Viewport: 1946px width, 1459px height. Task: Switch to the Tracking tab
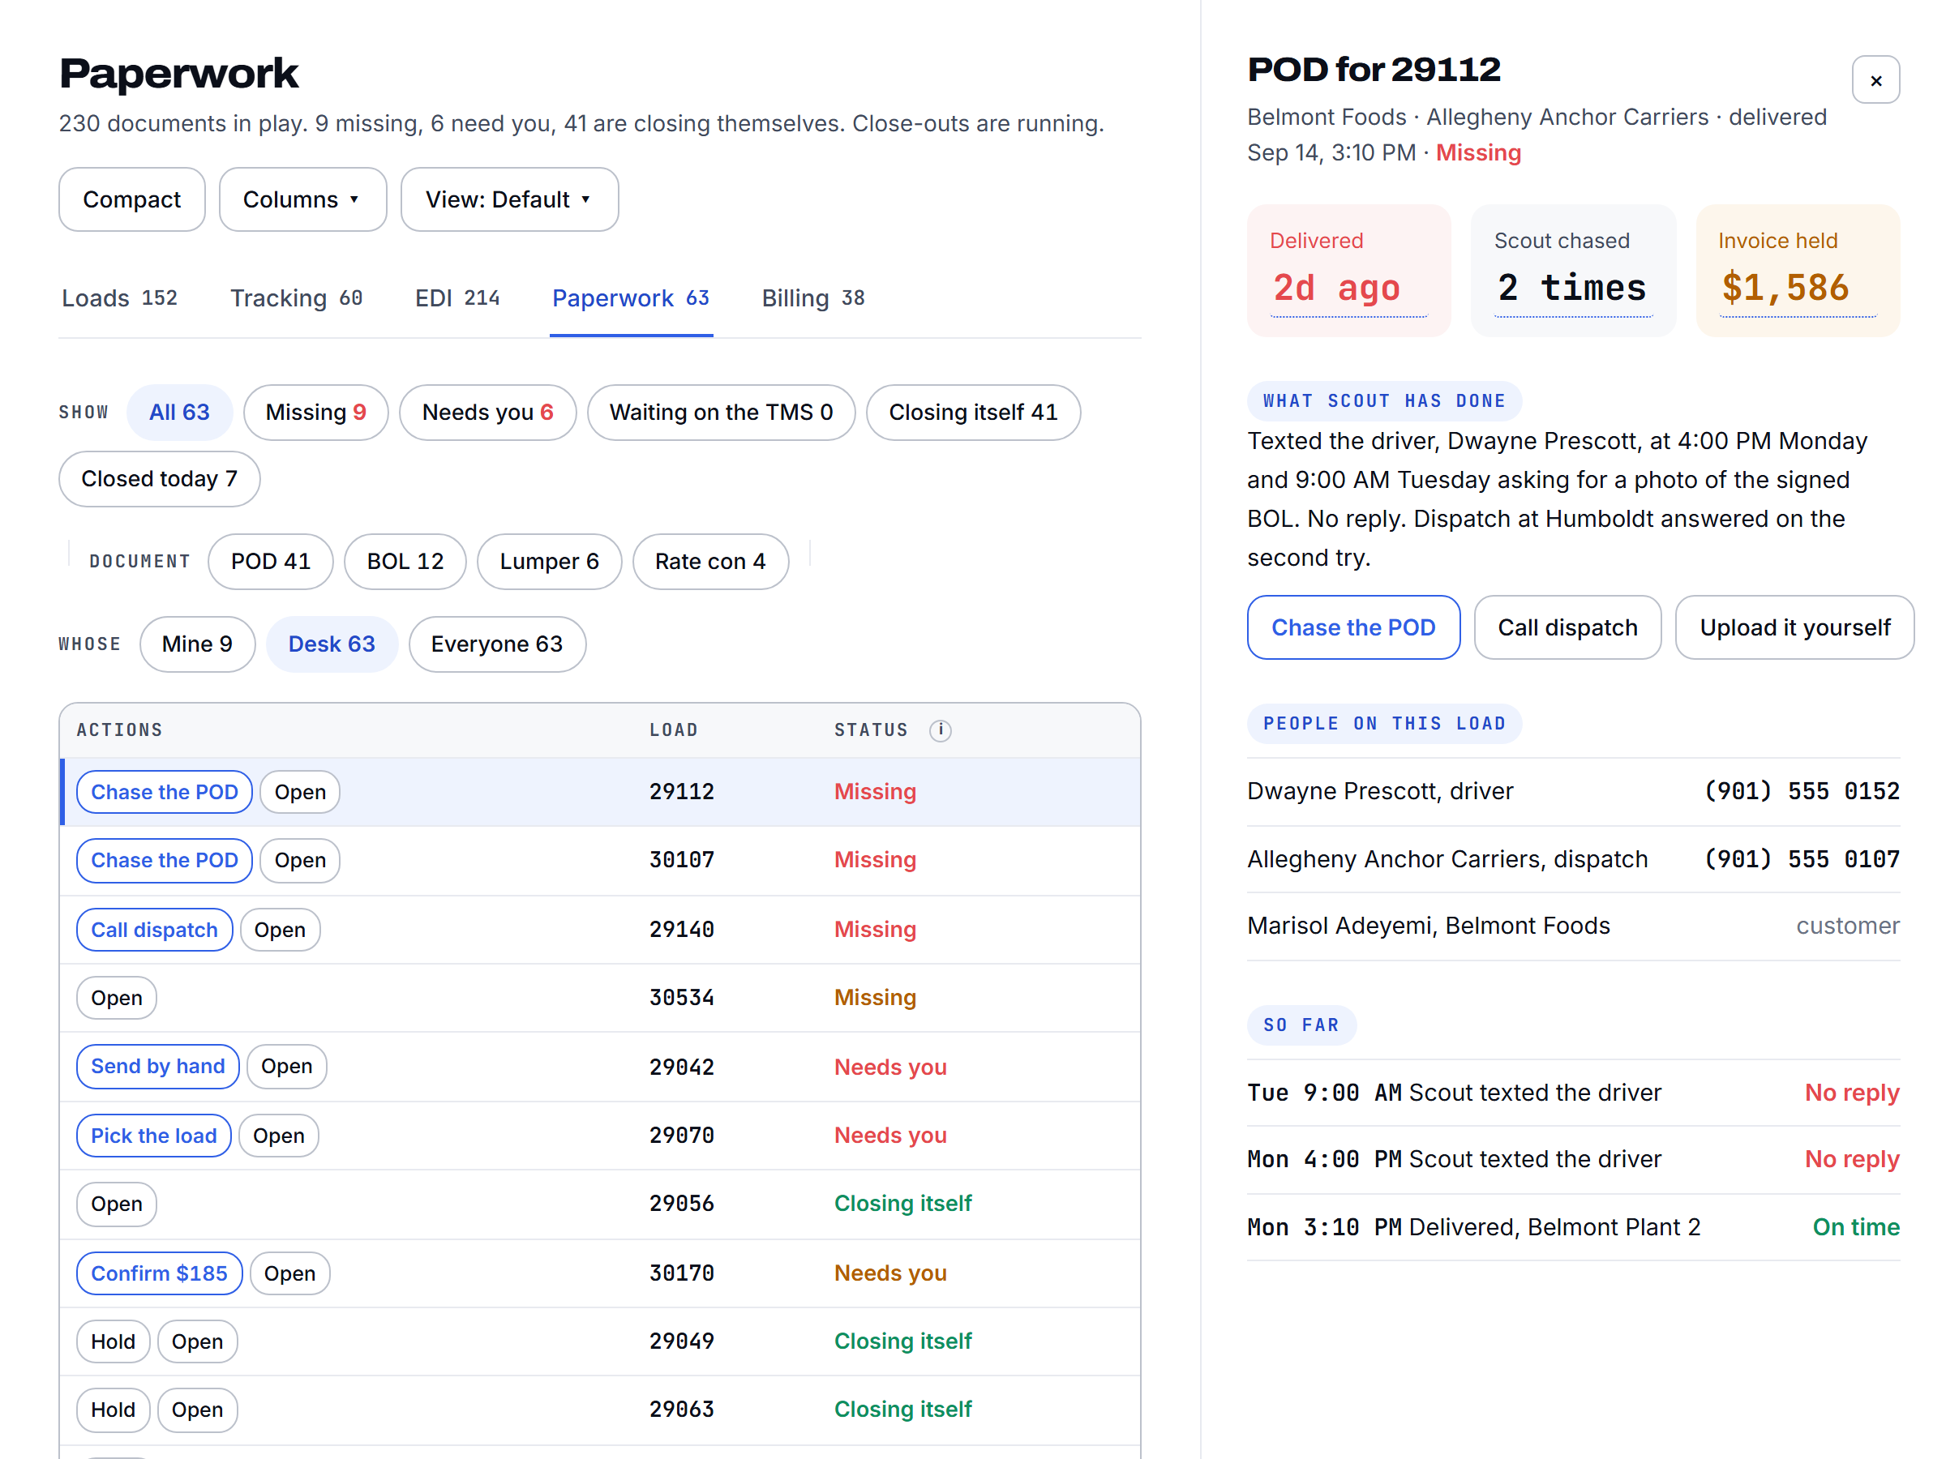(x=297, y=298)
